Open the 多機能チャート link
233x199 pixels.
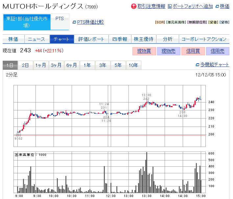pos(215,65)
